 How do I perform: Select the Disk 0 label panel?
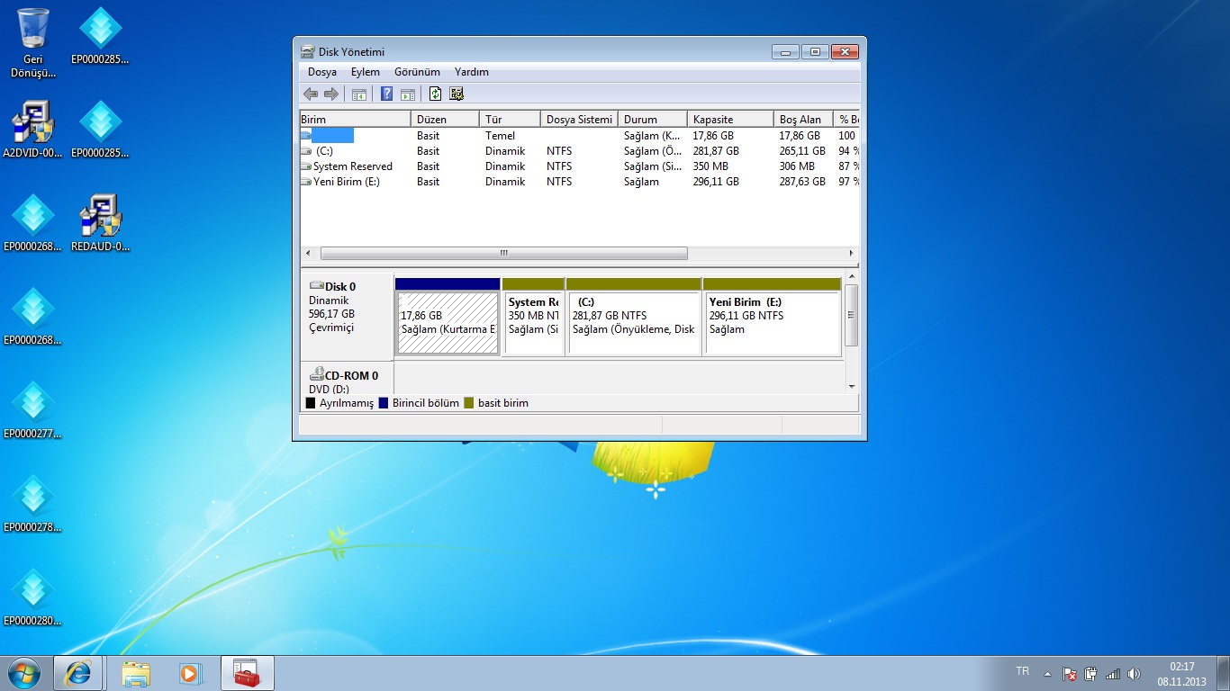[347, 316]
